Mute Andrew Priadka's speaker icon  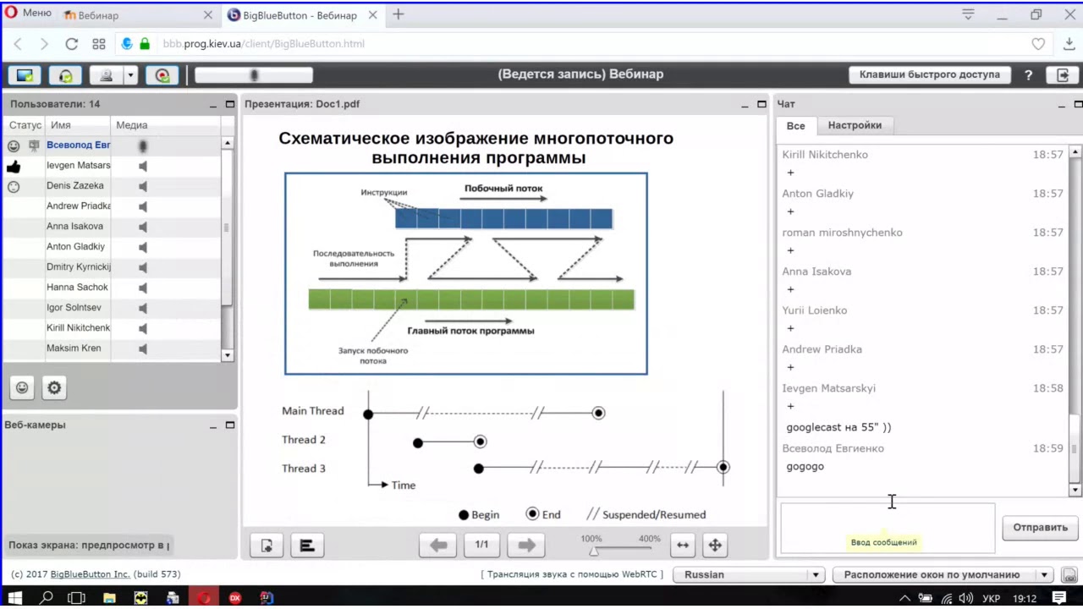tap(143, 206)
